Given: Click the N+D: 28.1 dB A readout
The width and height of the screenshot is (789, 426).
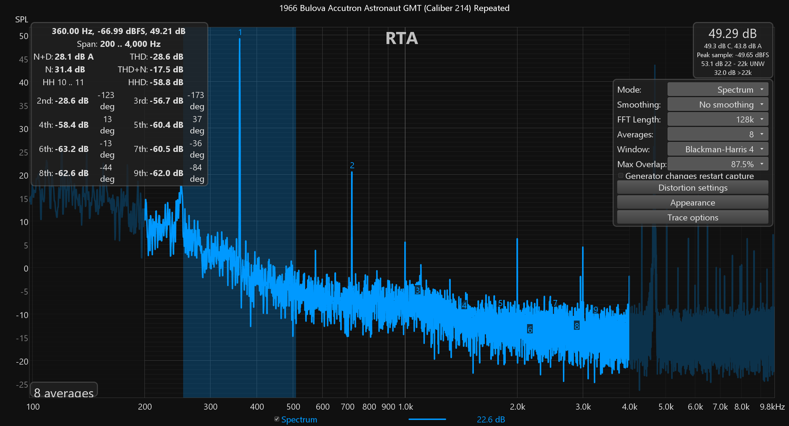Looking at the screenshot, I should tap(64, 57).
